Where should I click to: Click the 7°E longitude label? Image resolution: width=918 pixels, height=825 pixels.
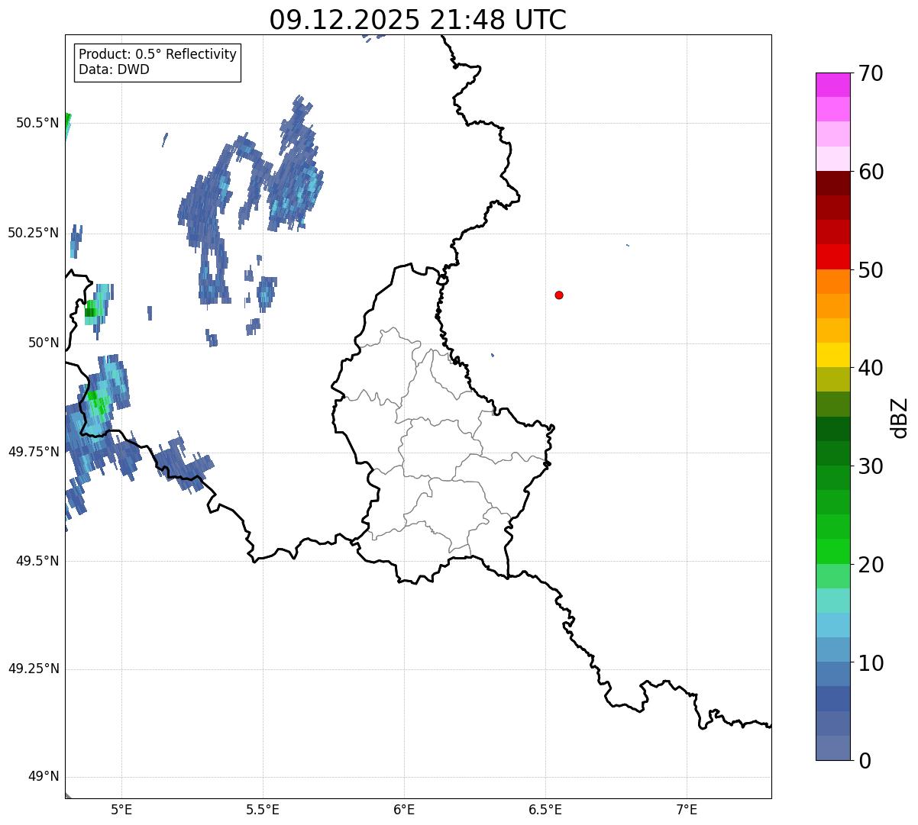point(687,810)
